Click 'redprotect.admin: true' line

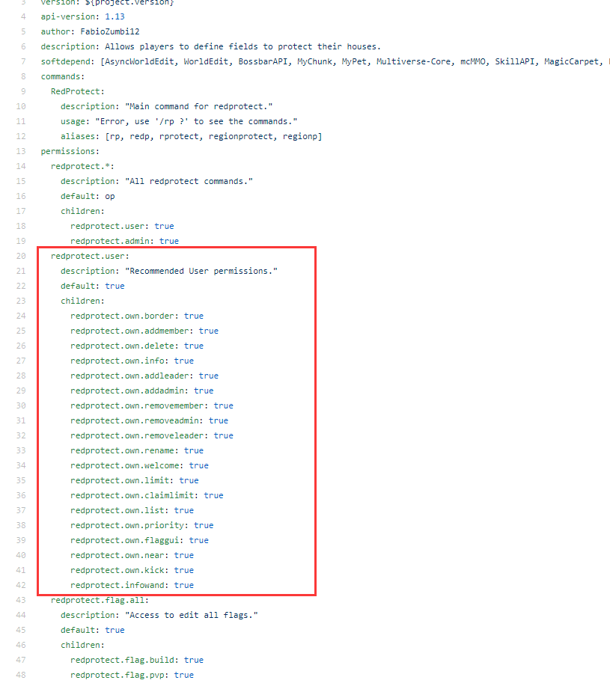pyautogui.click(x=124, y=241)
